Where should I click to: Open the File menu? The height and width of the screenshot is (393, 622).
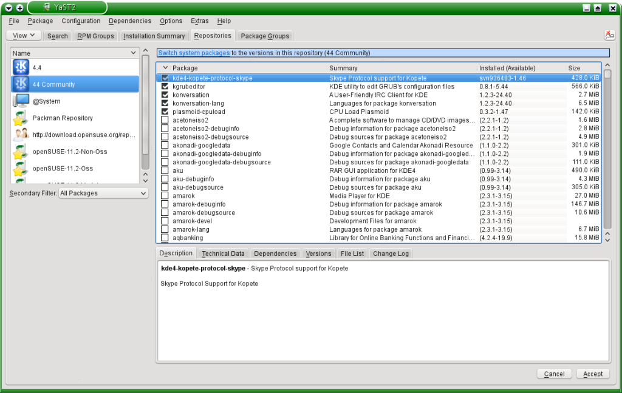point(14,21)
